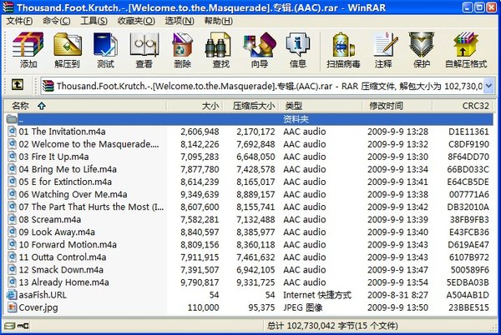Open the 查找 (Find) binoculars icon
The image size is (501, 335).
[218, 45]
